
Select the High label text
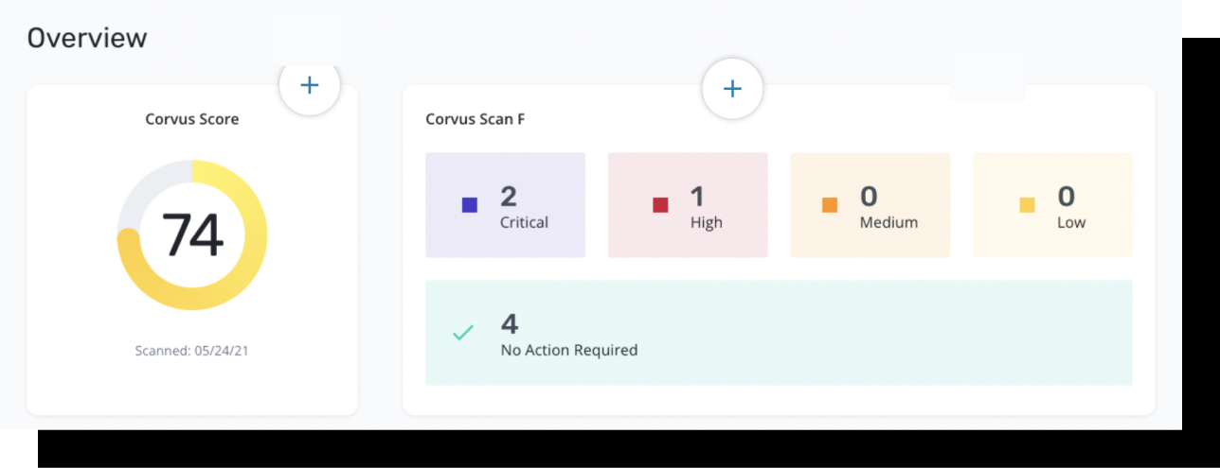pyautogui.click(x=706, y=223)
